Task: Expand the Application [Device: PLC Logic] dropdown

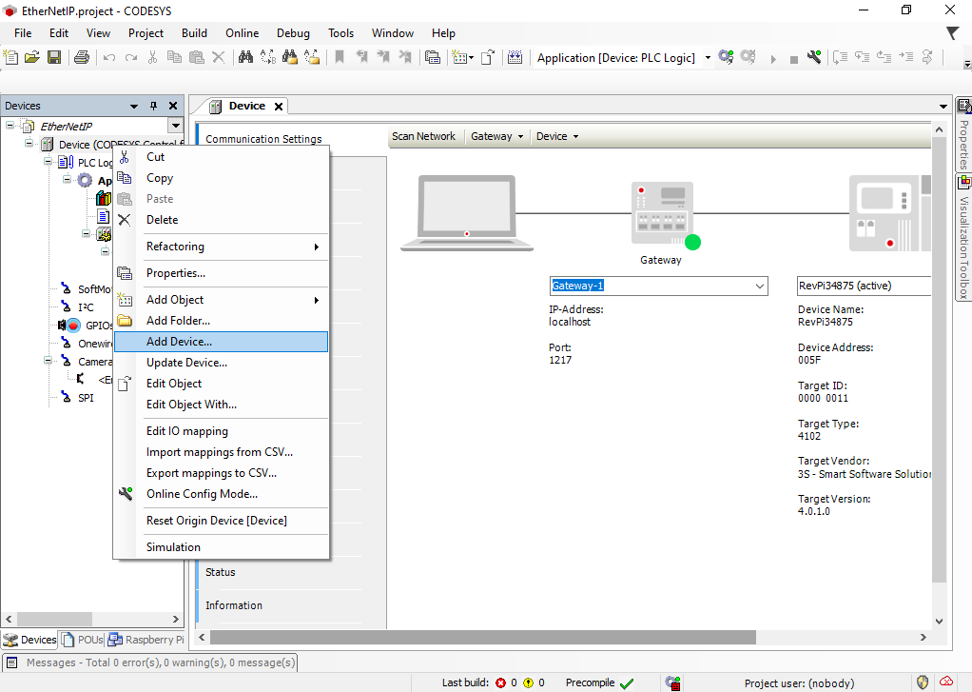Action: click(707, 58)
